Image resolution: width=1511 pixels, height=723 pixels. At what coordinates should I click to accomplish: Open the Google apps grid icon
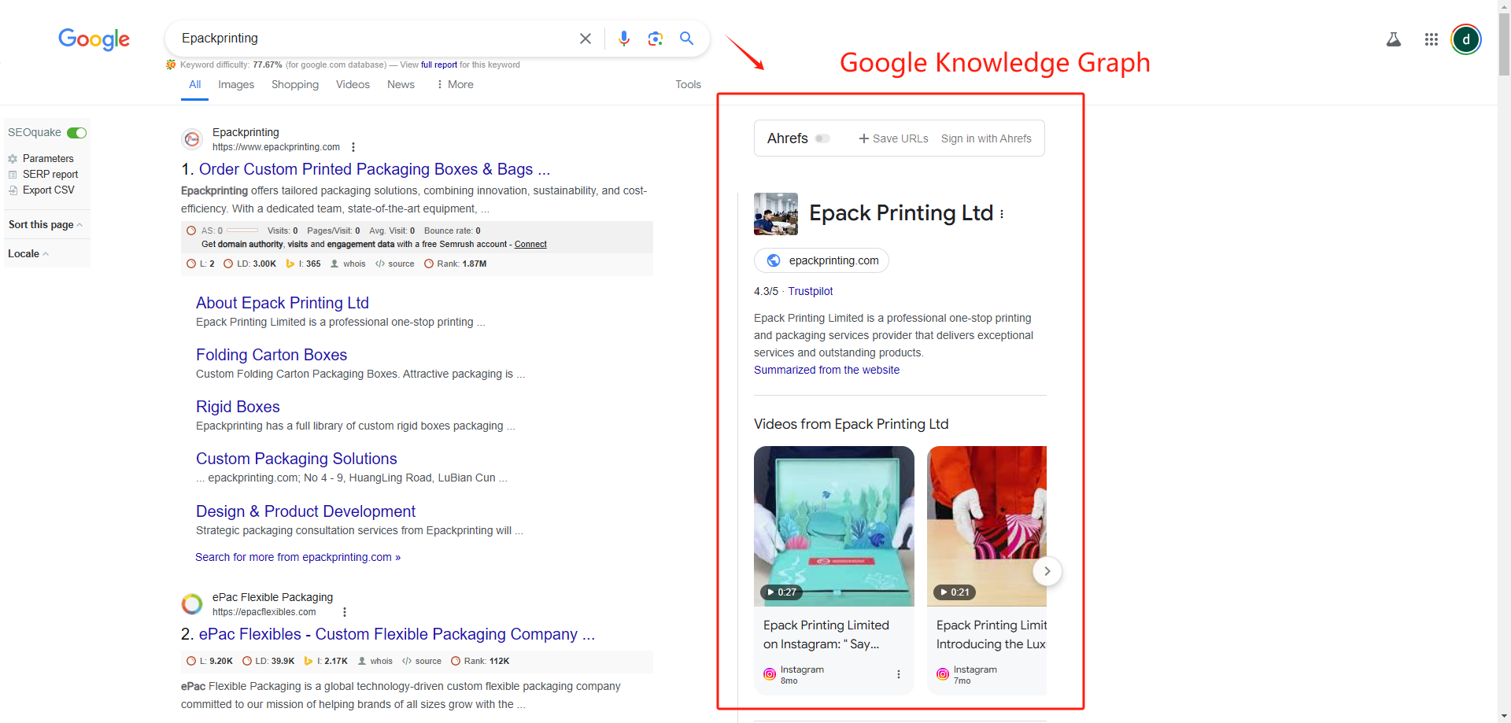click(x=1432, y=39)
